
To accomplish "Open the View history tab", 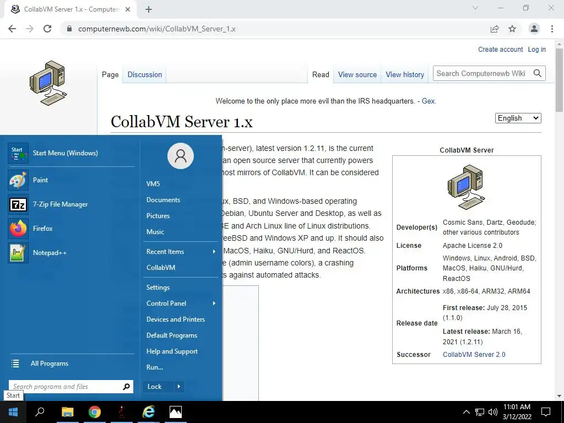I will pos(405,74).
